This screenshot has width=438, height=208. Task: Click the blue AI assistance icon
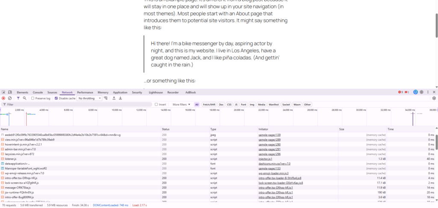[416, 92]
